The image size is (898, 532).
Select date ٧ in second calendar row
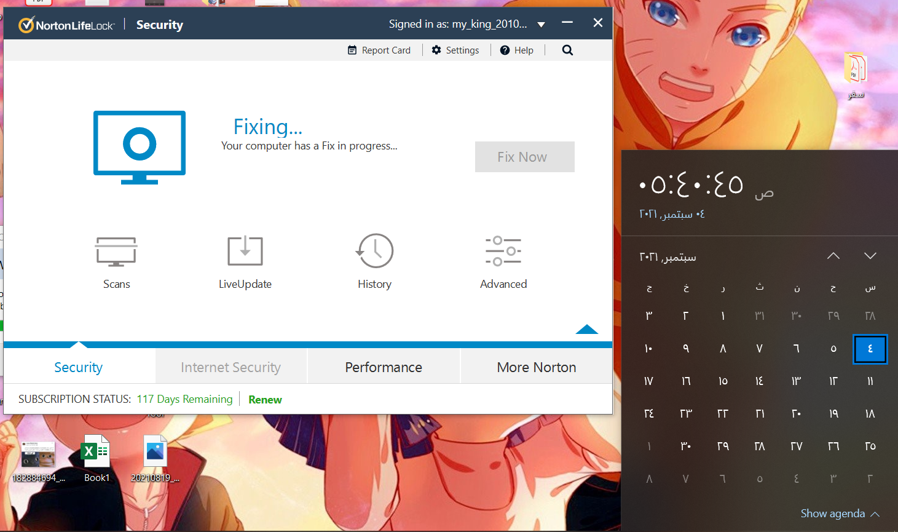pos(760,349)
